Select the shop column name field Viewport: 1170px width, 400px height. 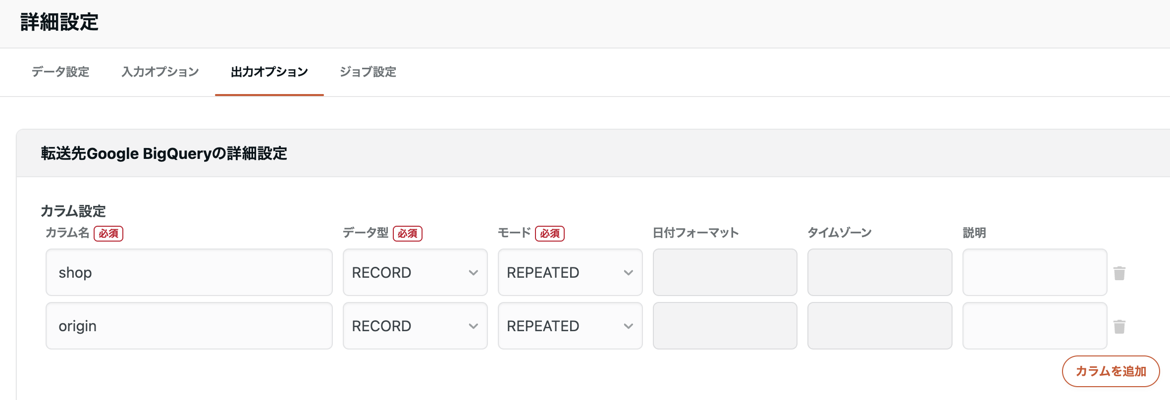click(189, 272)
